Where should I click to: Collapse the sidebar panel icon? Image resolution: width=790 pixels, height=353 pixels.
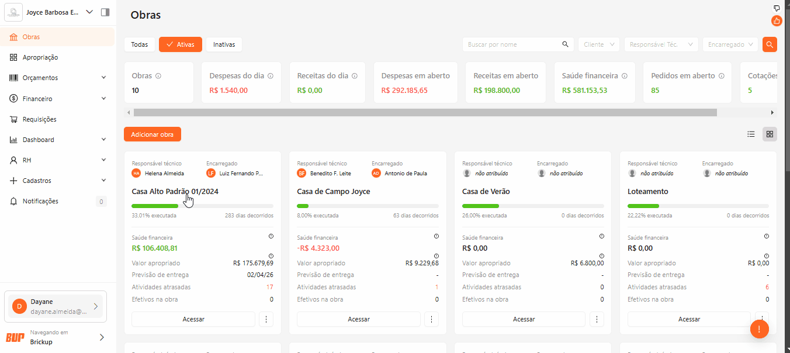pyautogui.click(x=105, y=12)
